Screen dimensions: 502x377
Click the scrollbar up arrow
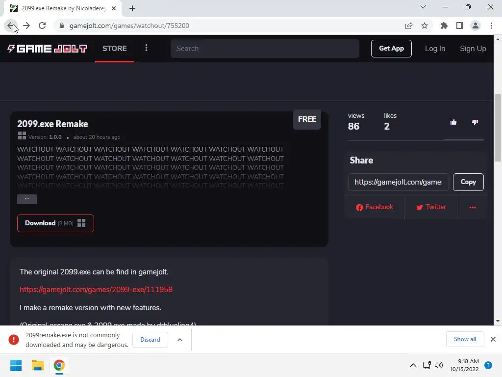coord(498,39)
